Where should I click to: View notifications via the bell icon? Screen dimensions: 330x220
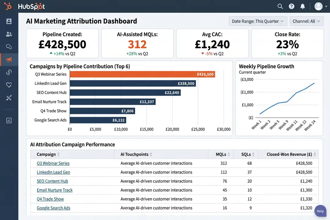click(302, 6)
